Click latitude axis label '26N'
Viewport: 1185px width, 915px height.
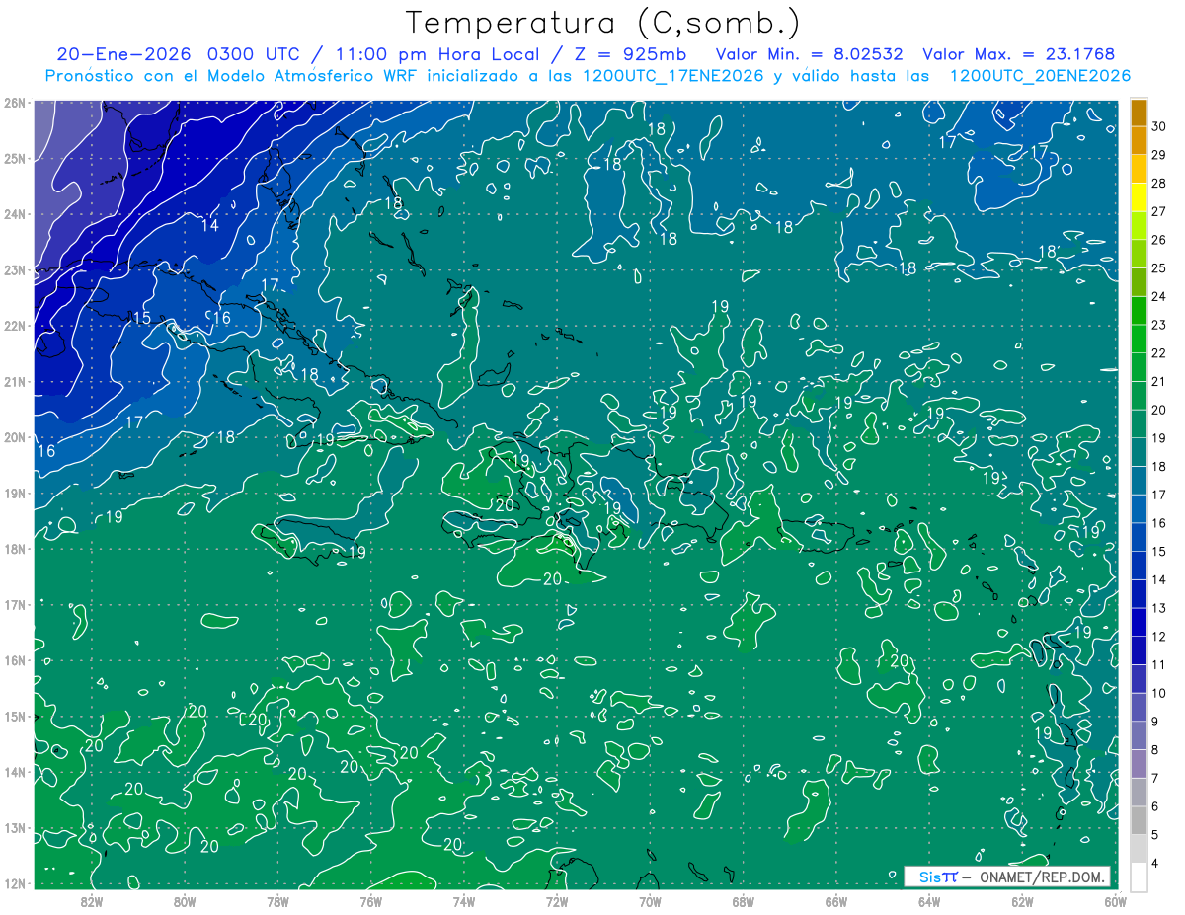[14, 103]
